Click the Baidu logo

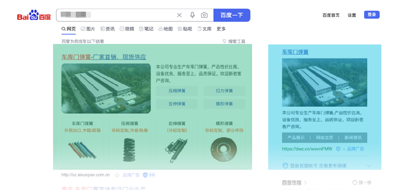34,15
